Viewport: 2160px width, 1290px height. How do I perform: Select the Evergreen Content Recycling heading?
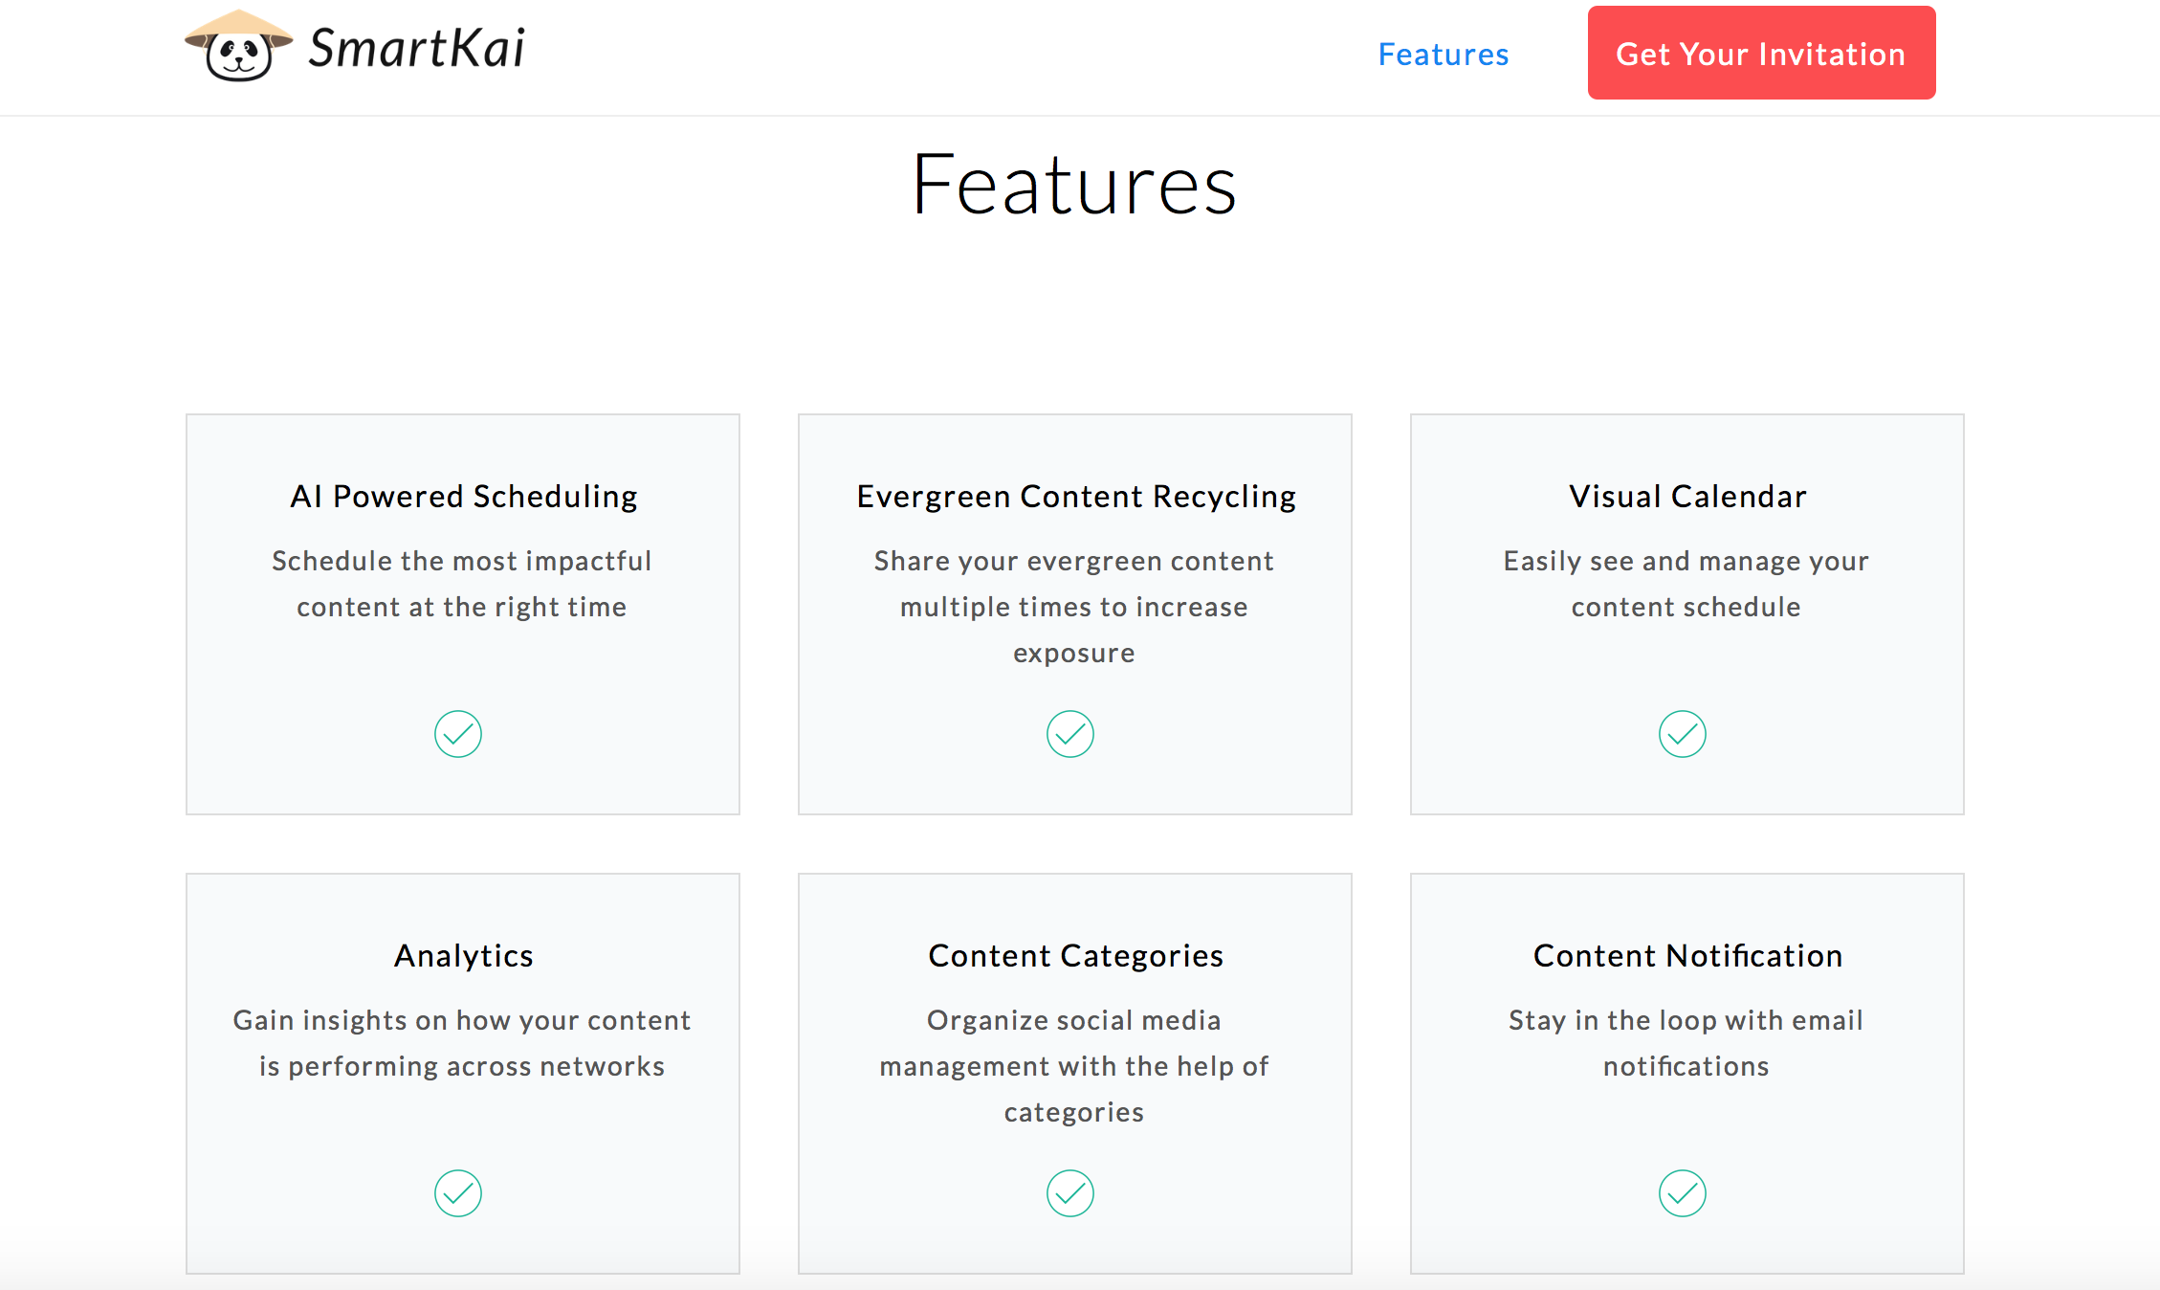click(x=1076, y=497)
